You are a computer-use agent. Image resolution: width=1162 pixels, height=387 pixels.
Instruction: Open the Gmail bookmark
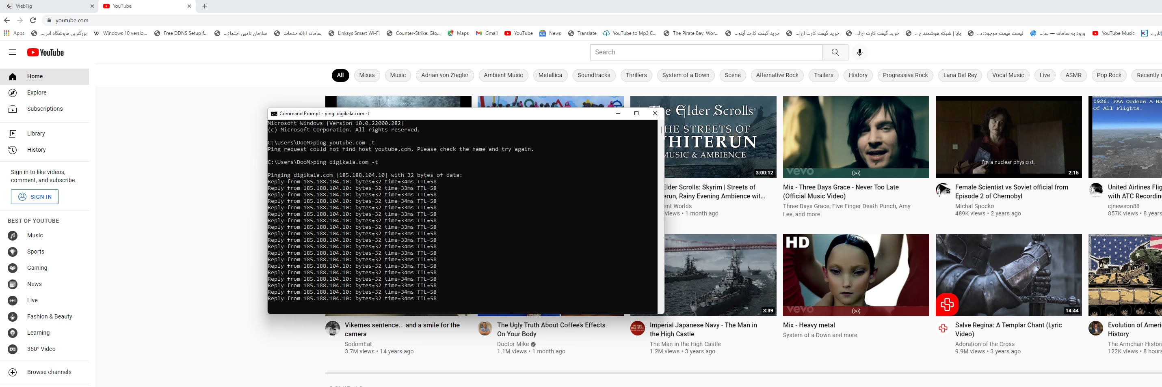487,33
